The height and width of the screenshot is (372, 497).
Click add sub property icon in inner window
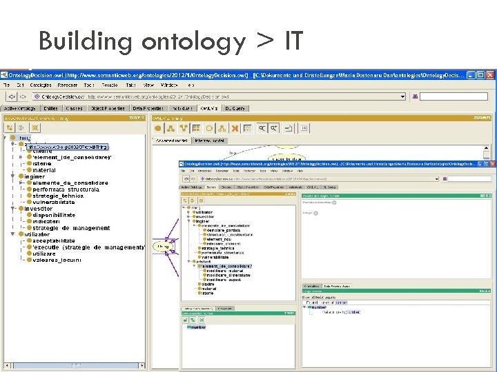[193, 320]
